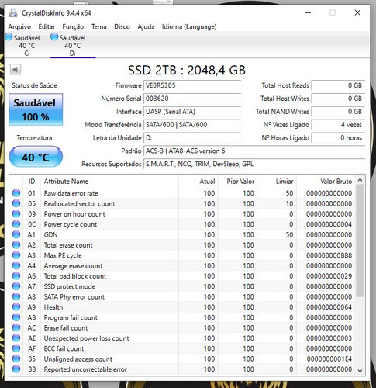Click the Modo Transferência field SATA/600
This screenshot has width=376, height=388.
[x=192, y=125]
